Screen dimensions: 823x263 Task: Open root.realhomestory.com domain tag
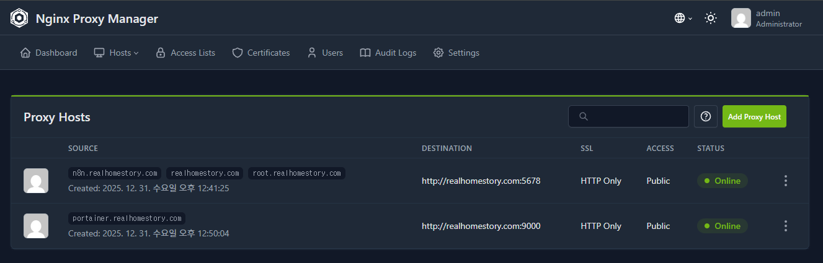pos(296,173)
